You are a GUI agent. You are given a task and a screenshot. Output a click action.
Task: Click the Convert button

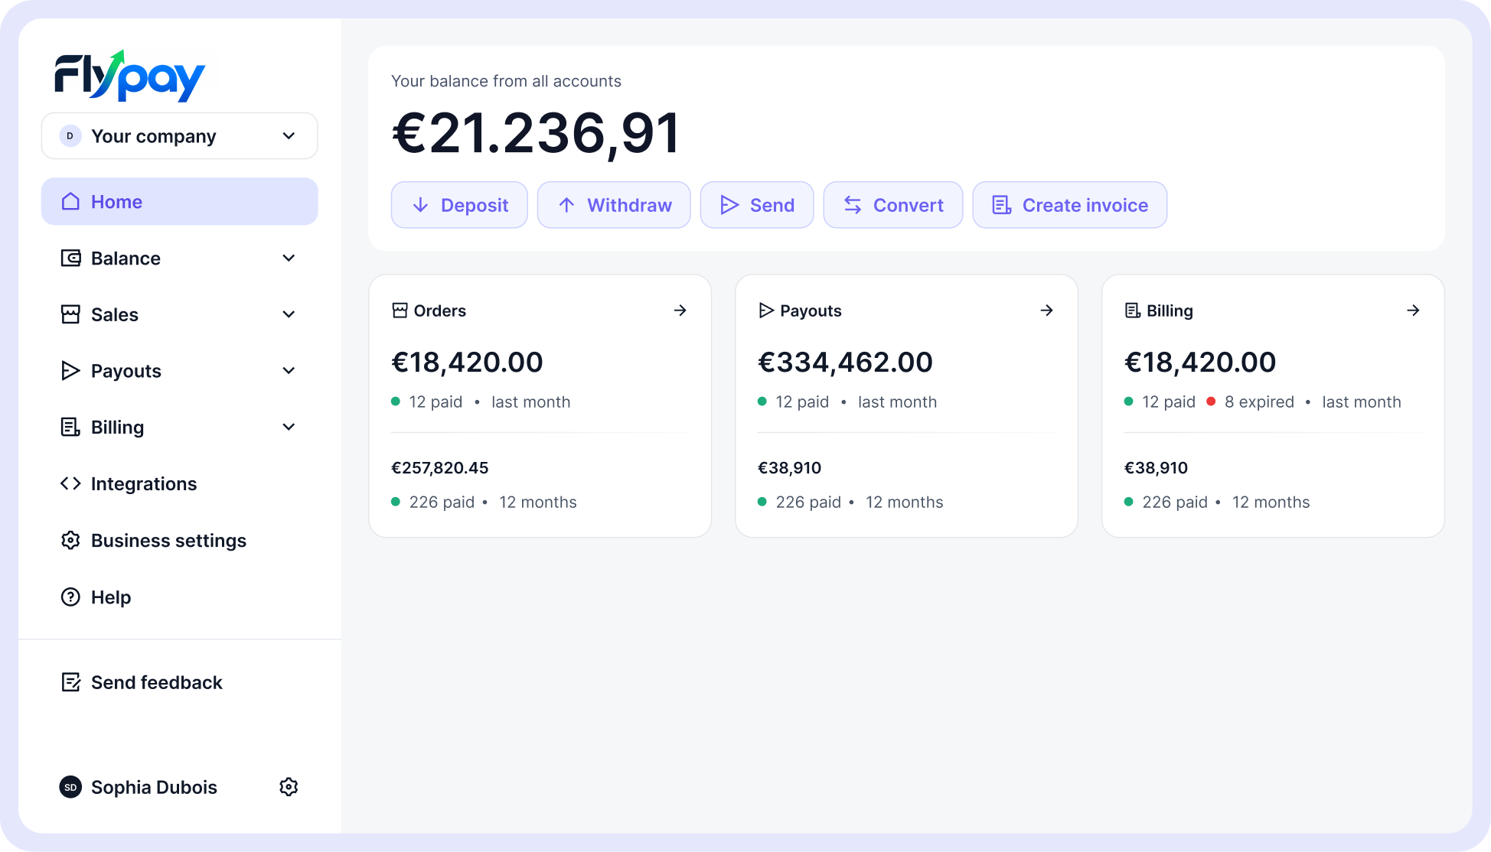[x=893, y=205]
